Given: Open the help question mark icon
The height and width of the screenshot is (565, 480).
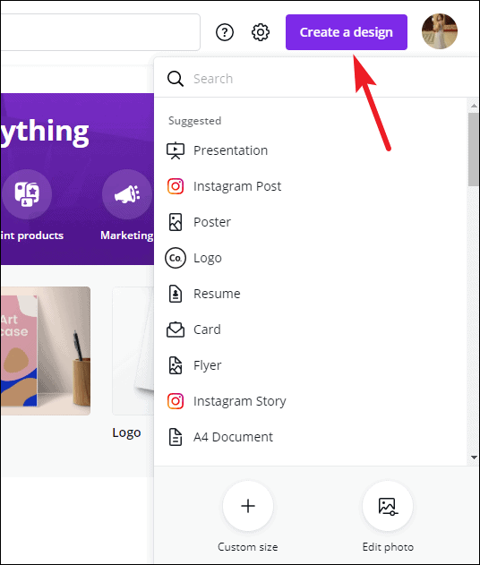Looking at the screenshot, I should coord(225,32).
